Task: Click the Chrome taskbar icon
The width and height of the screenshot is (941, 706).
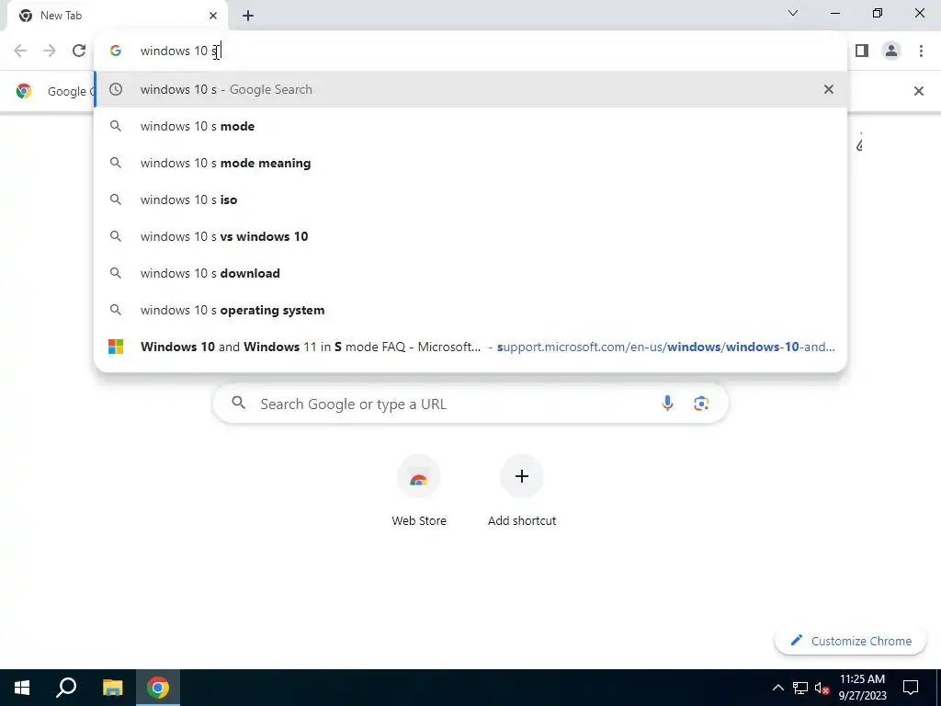Action: pos(158,688)
